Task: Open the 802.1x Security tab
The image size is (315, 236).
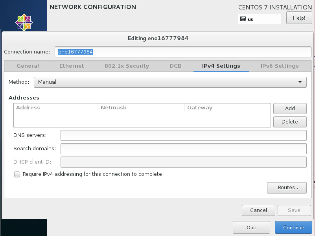Action: [x=127, y=66]
